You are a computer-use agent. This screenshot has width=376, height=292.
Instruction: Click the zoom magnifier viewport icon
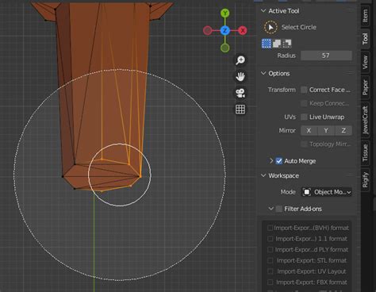[x=240, y=60]
